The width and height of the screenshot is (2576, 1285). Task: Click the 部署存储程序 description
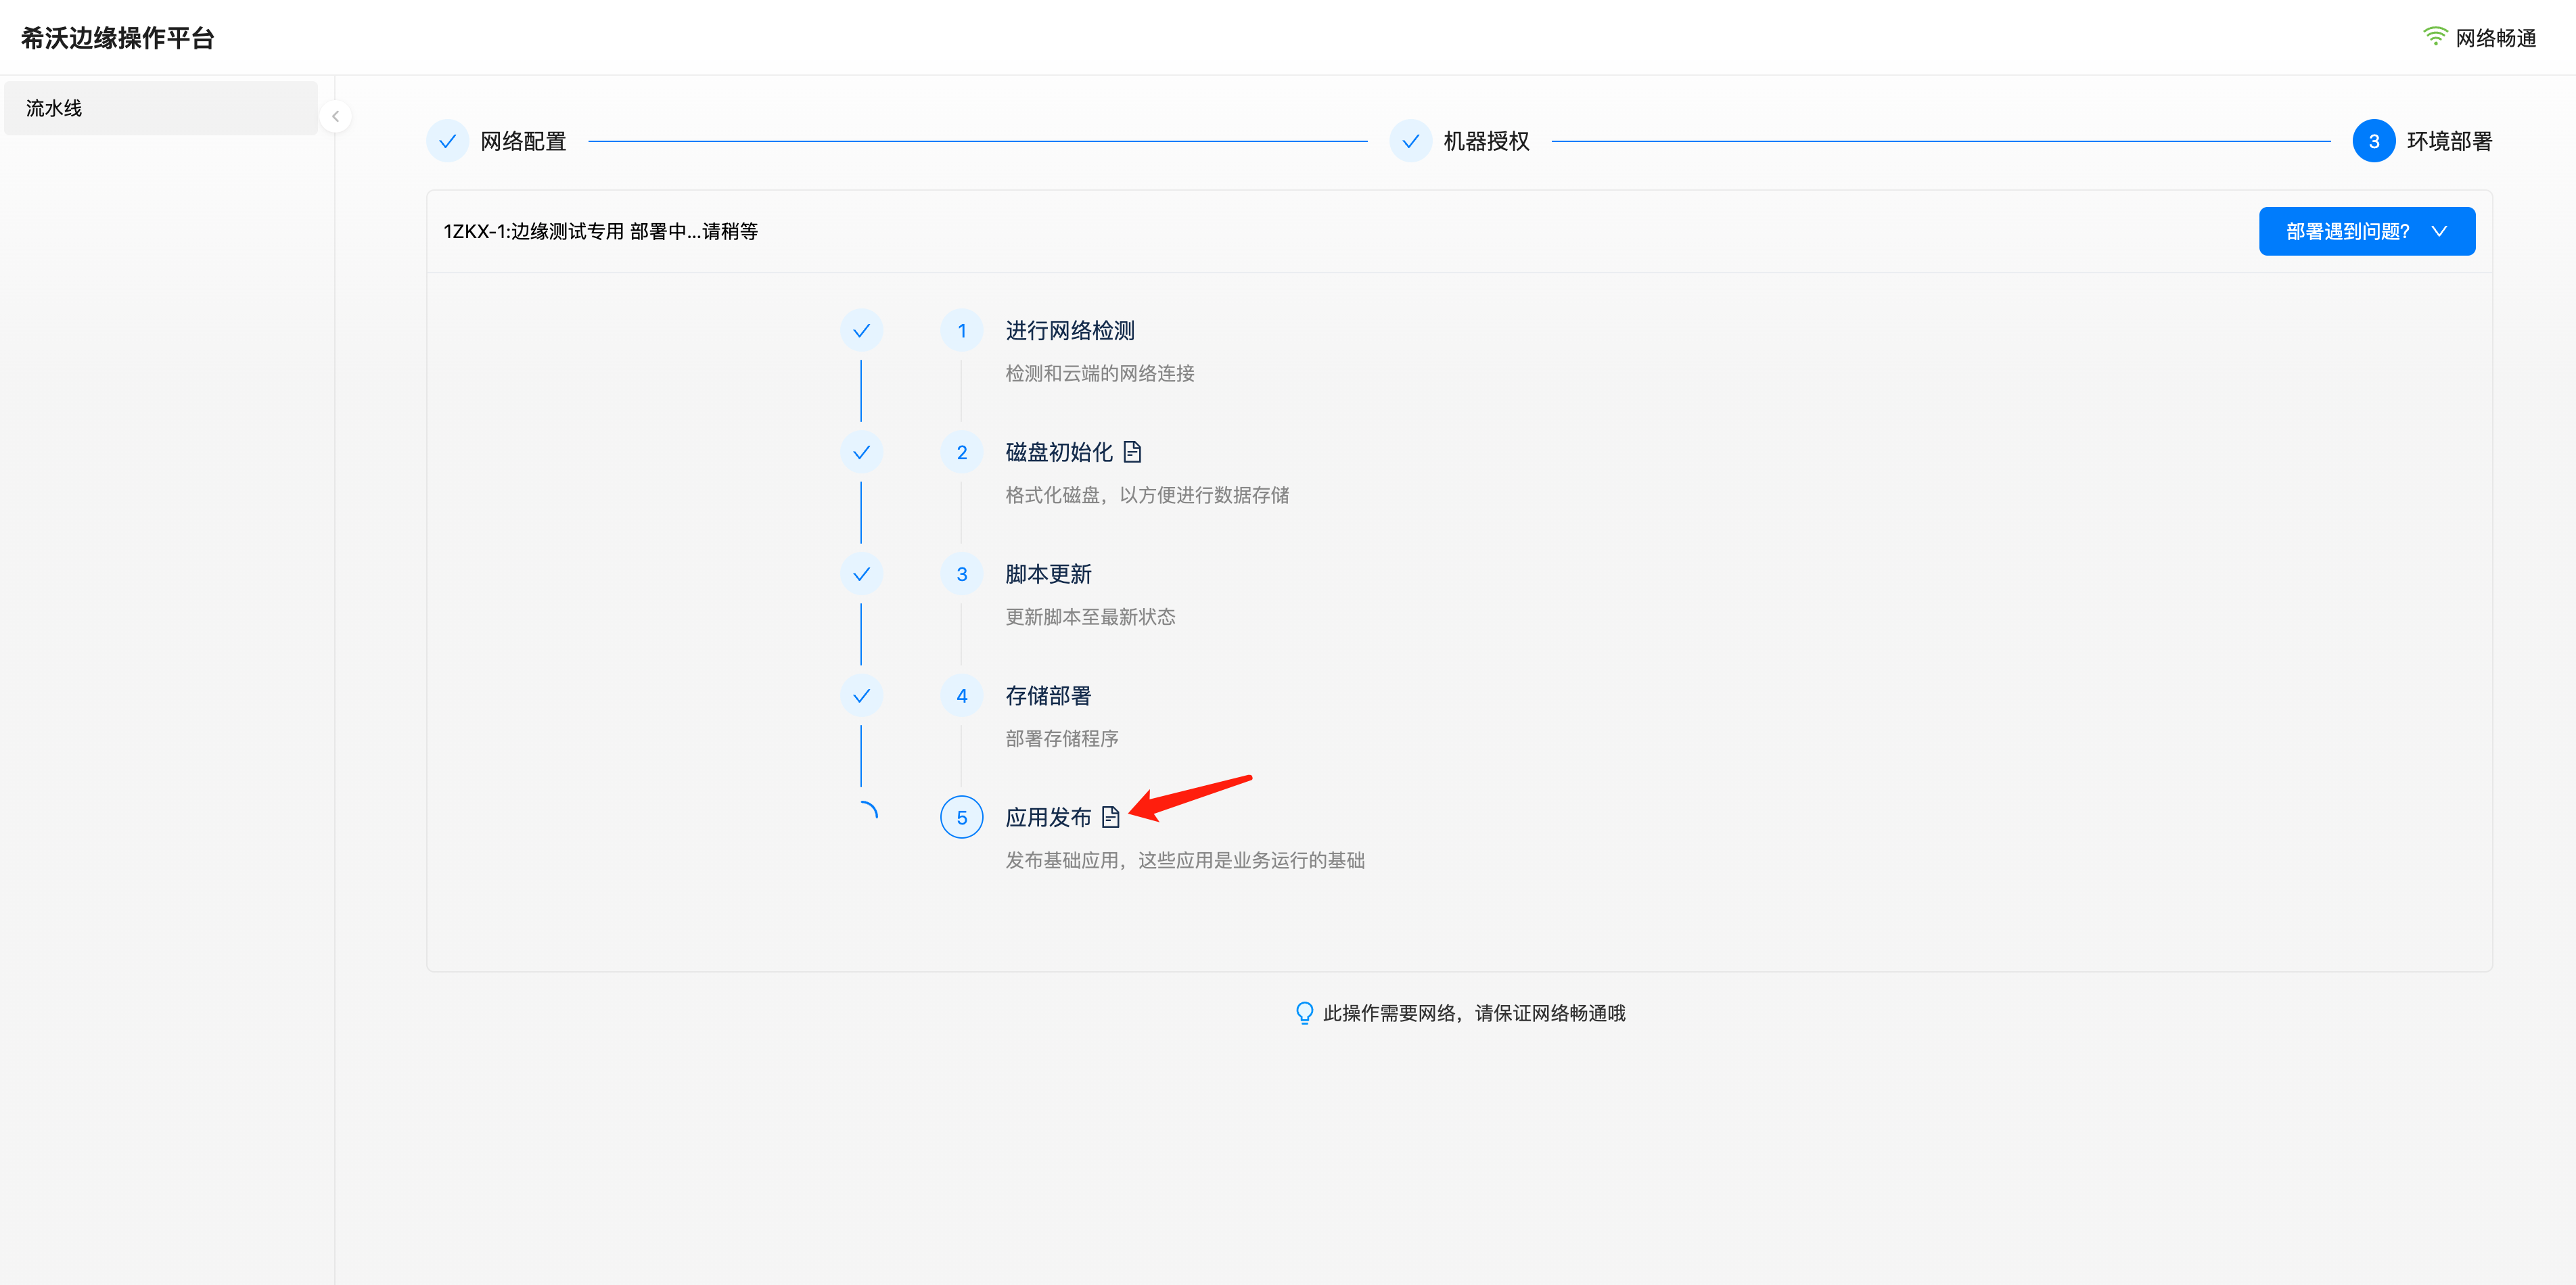pos(1062,739)
